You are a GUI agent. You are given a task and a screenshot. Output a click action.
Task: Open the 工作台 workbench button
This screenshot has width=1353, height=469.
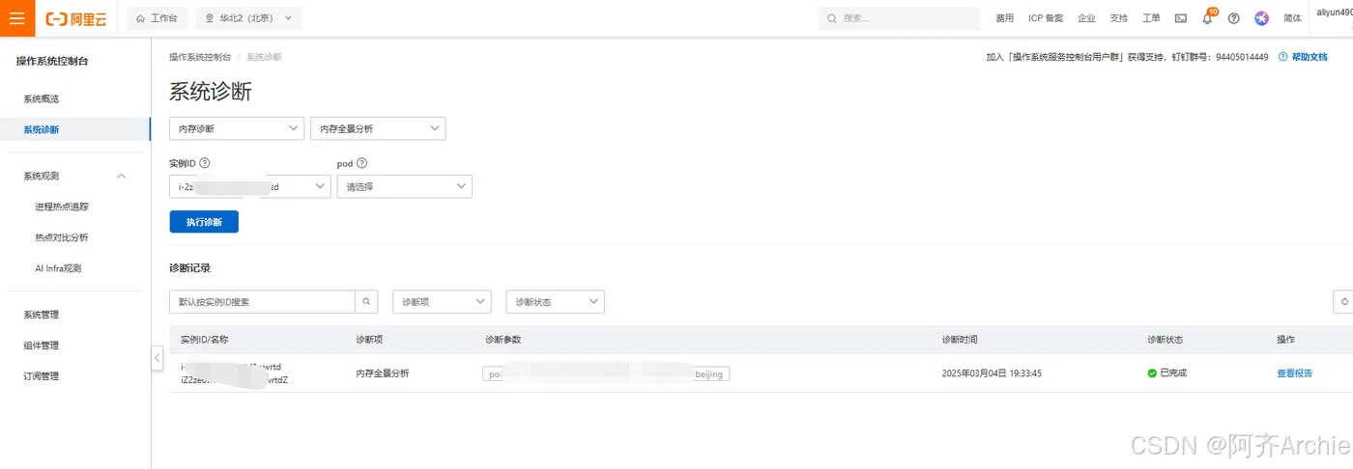(157, 18)
